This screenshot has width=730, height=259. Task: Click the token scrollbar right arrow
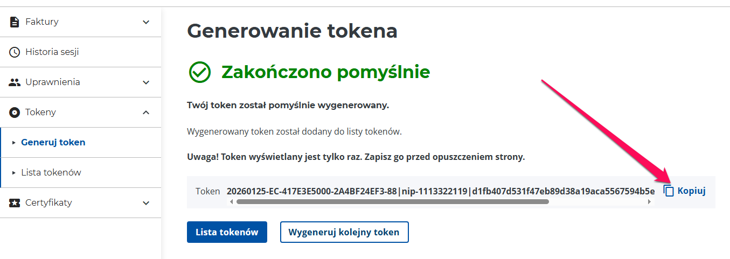(650, 202)
